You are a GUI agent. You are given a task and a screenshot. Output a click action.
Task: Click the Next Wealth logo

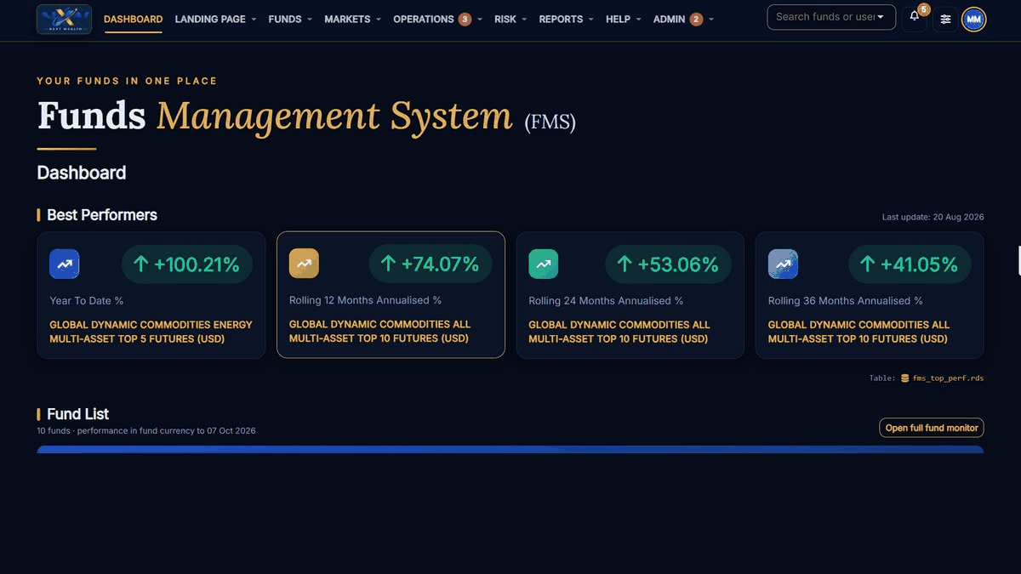[x=64, y=19]
